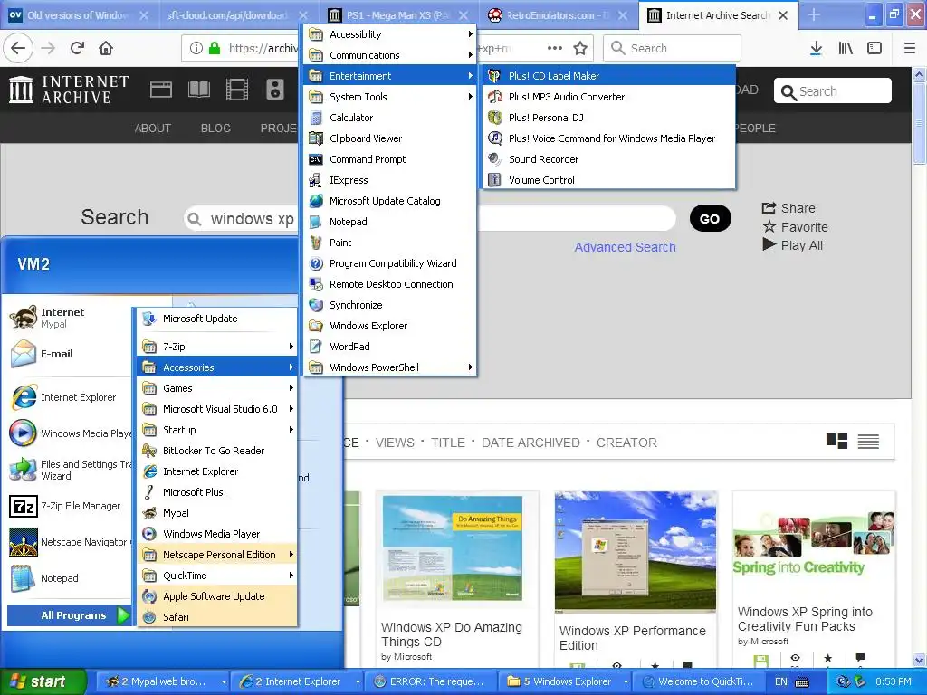This screenshot has width=927, height=695.
Task: Expand Microsoft Visual Studio 6.0 folder
Action: coord(217,409)
